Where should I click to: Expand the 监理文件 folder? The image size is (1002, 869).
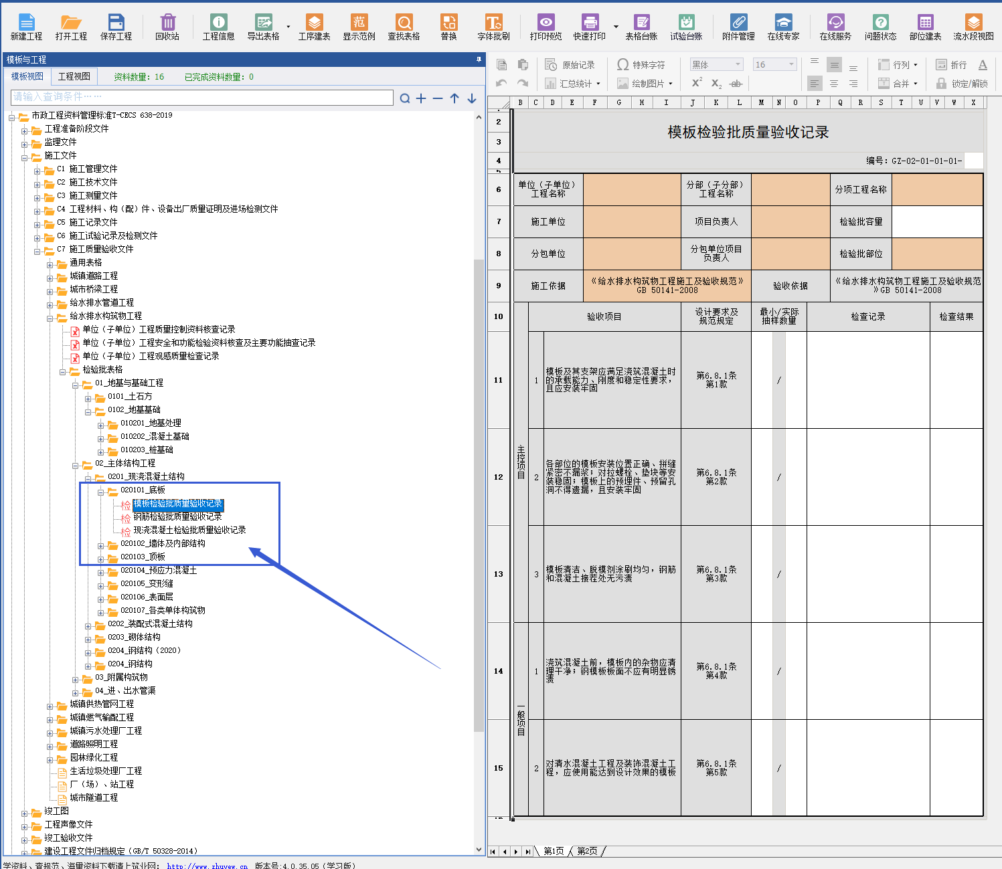(25, 144)
